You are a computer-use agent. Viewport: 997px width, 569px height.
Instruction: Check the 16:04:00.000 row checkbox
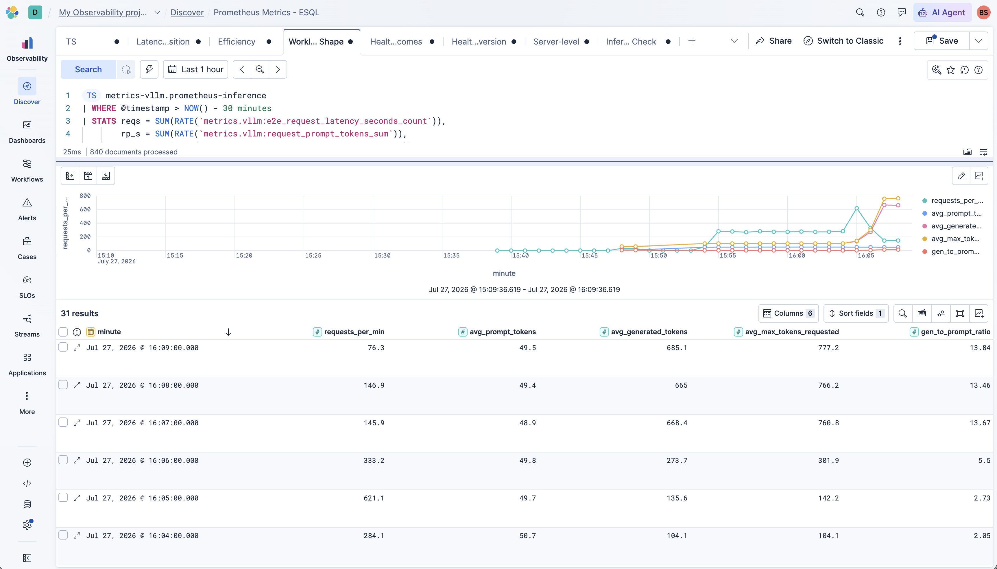63,535
